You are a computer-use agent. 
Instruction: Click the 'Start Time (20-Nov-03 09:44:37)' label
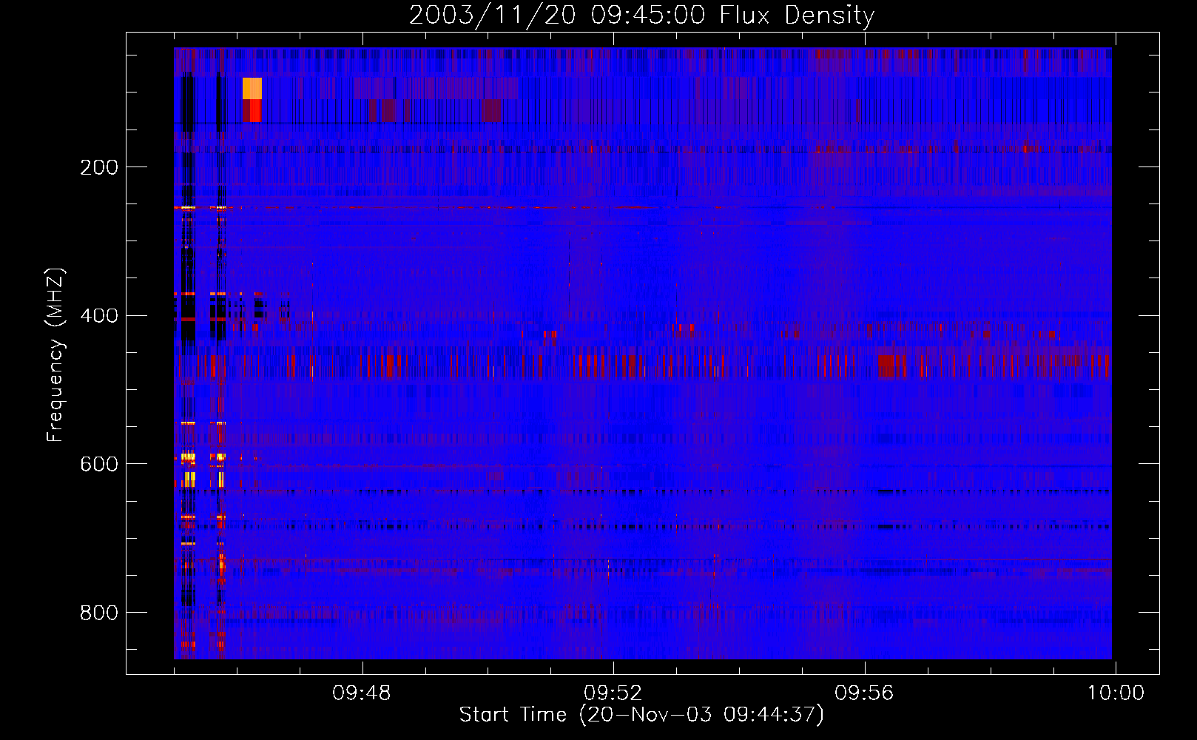click(641, 715)
